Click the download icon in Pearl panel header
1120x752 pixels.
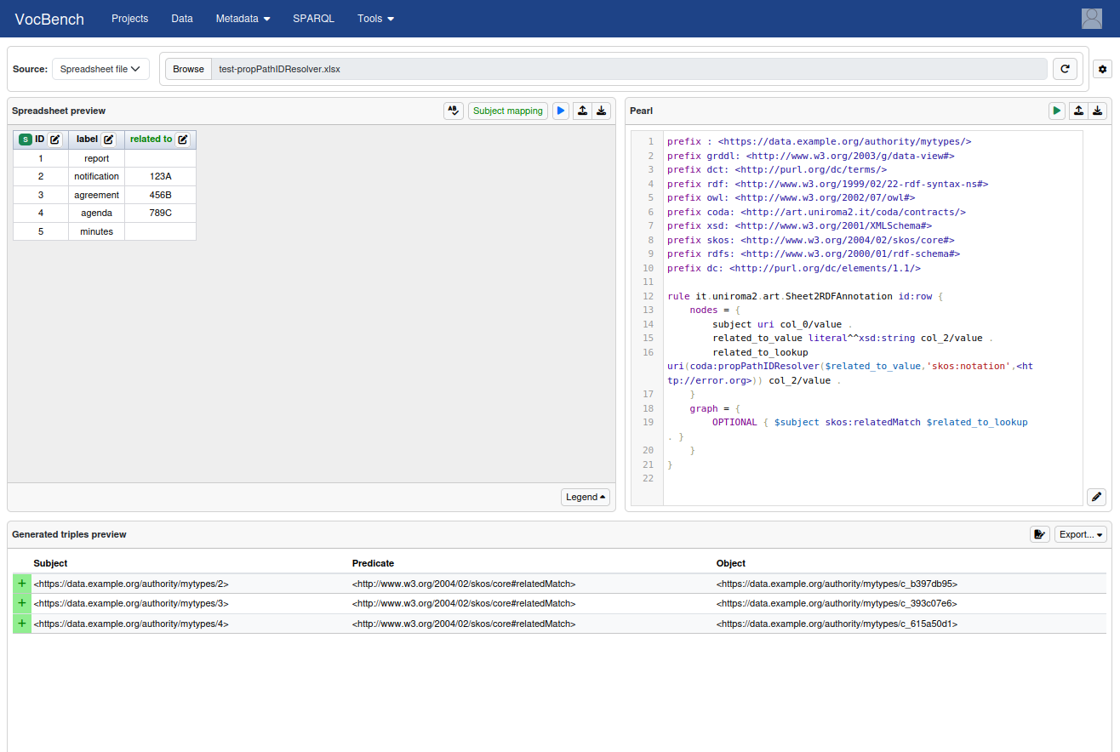pos(1098,111)
